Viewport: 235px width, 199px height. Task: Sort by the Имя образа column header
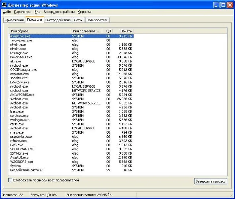tap(39, 31)
